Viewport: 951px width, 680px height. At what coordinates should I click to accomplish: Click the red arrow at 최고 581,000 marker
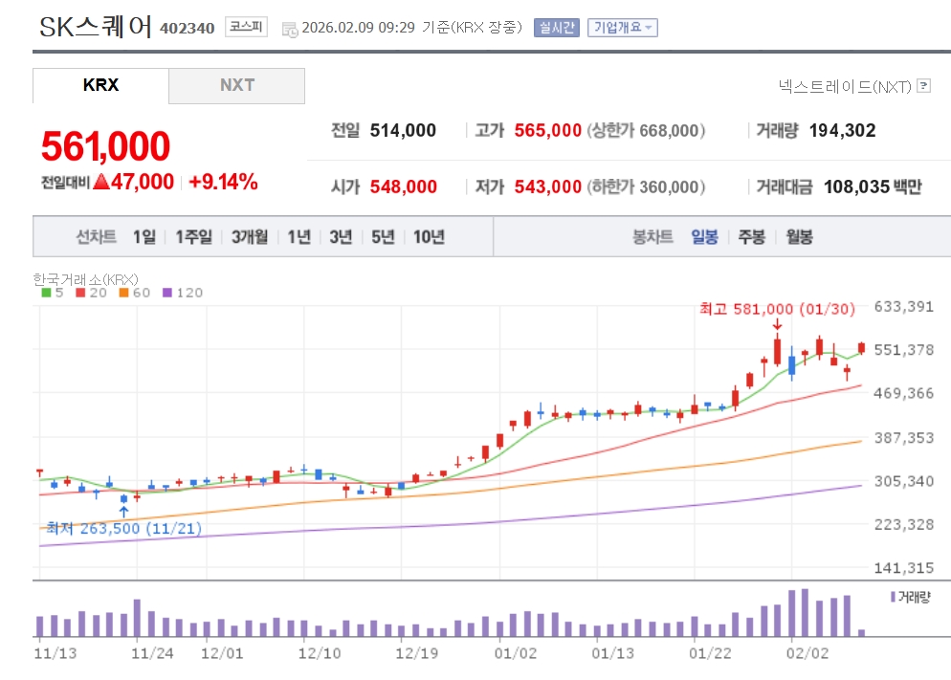tap(777, 325)
